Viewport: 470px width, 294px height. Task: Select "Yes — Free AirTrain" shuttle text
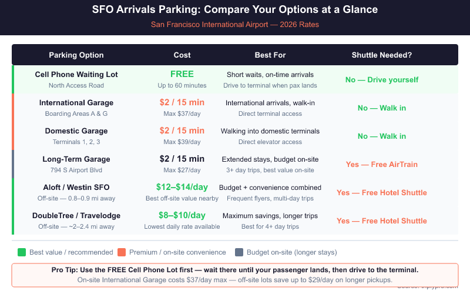coord(381,165)
